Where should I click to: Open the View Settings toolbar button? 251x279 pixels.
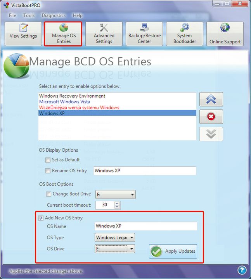(x=23, y=34)
